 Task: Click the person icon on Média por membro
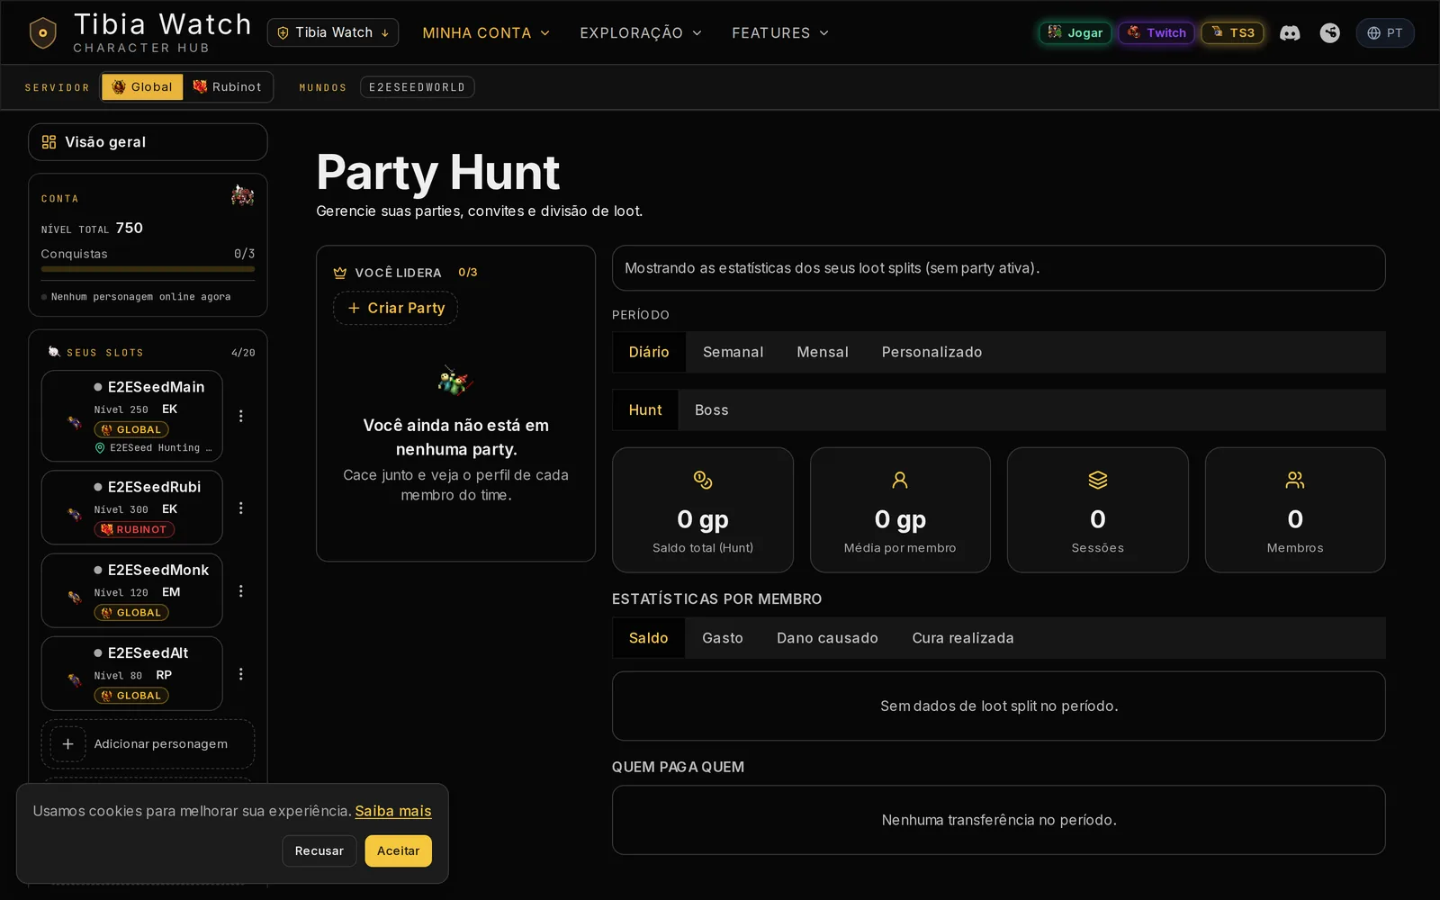[x=900, y=480]
